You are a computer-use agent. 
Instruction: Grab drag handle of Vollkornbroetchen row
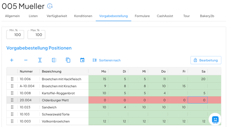[12, 121]
